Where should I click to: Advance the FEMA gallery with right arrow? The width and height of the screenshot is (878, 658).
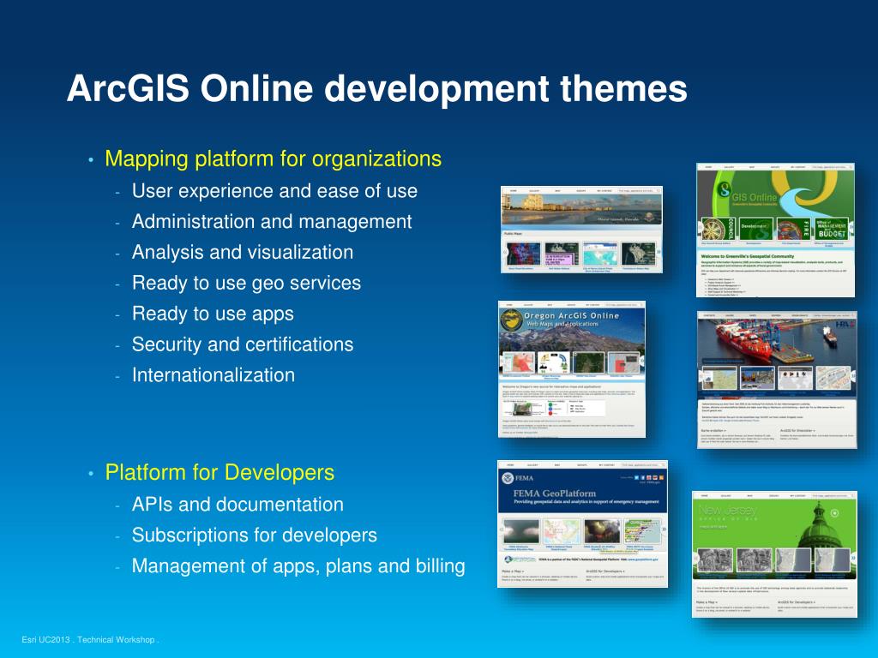pos(665,529)
